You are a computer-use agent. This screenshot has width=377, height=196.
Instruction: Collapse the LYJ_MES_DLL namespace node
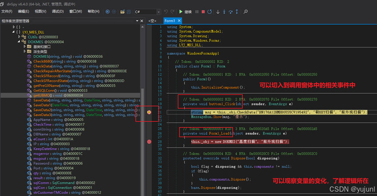click(14, 32)
